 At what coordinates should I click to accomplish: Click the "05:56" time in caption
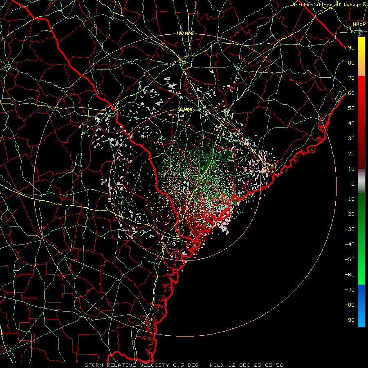274,365
